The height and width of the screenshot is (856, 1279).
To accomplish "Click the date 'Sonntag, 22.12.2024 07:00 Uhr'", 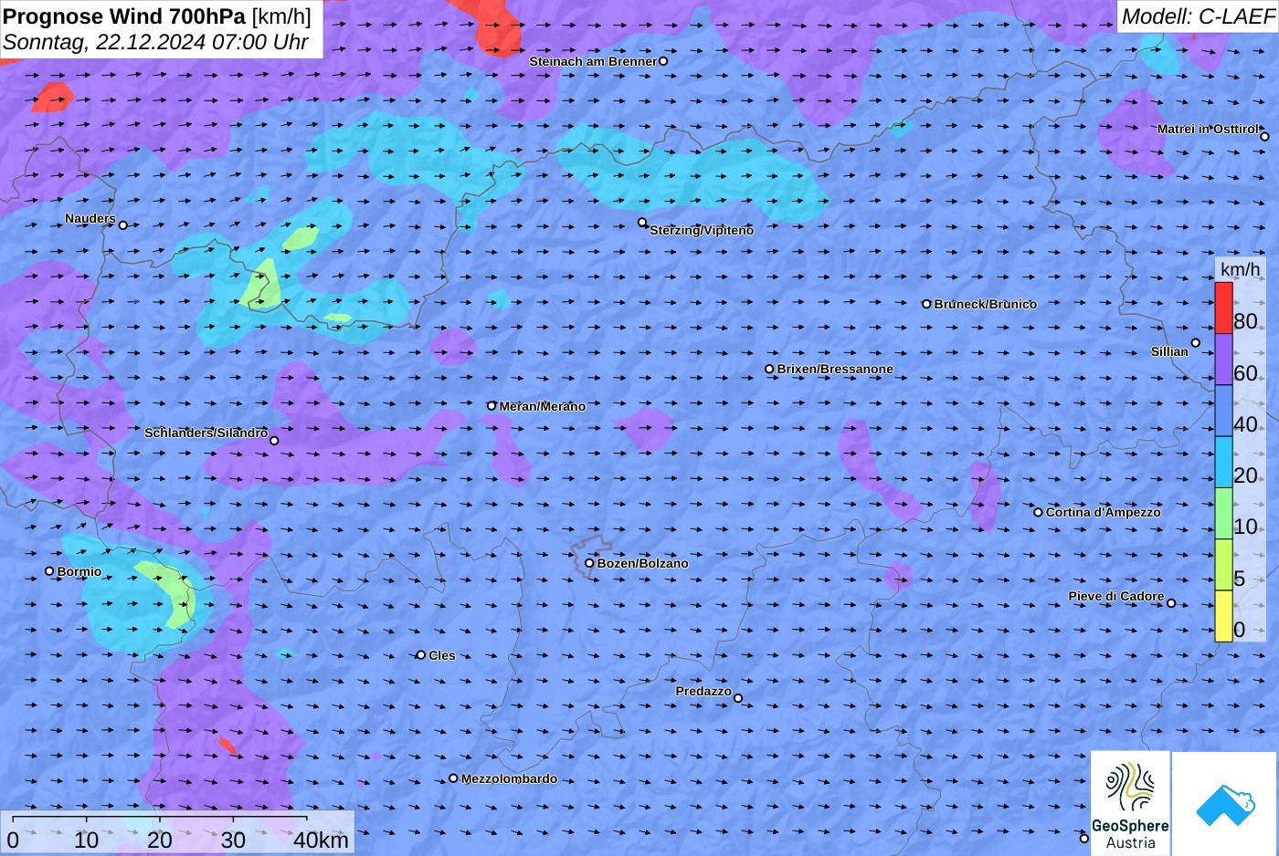I will pyautogui.click(x=155, y=42).
